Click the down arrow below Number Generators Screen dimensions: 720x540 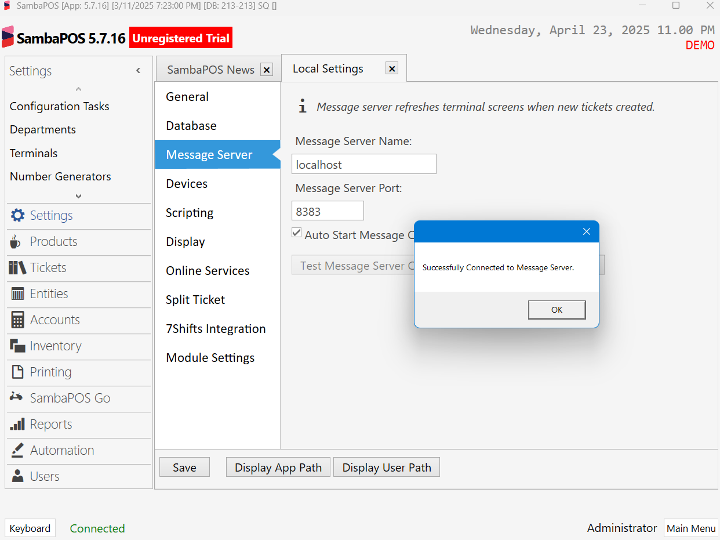pyautogui.click(x=78, y=196)
